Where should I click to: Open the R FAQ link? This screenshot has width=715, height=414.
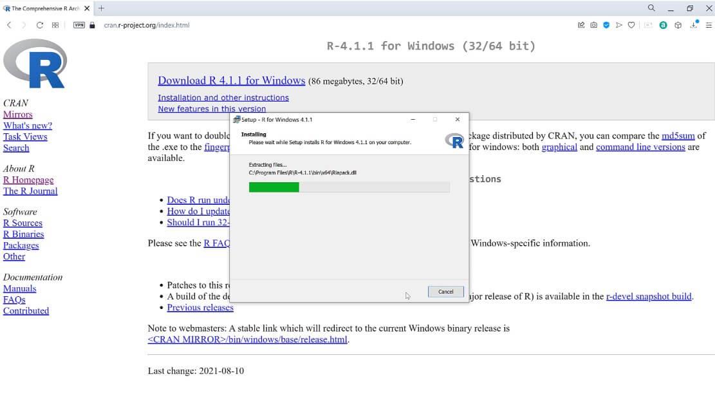pos(217,243)
